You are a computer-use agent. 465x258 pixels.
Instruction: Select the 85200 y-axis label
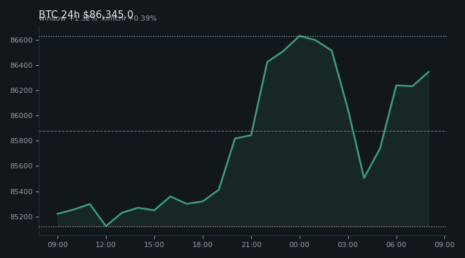pos(21,217)
